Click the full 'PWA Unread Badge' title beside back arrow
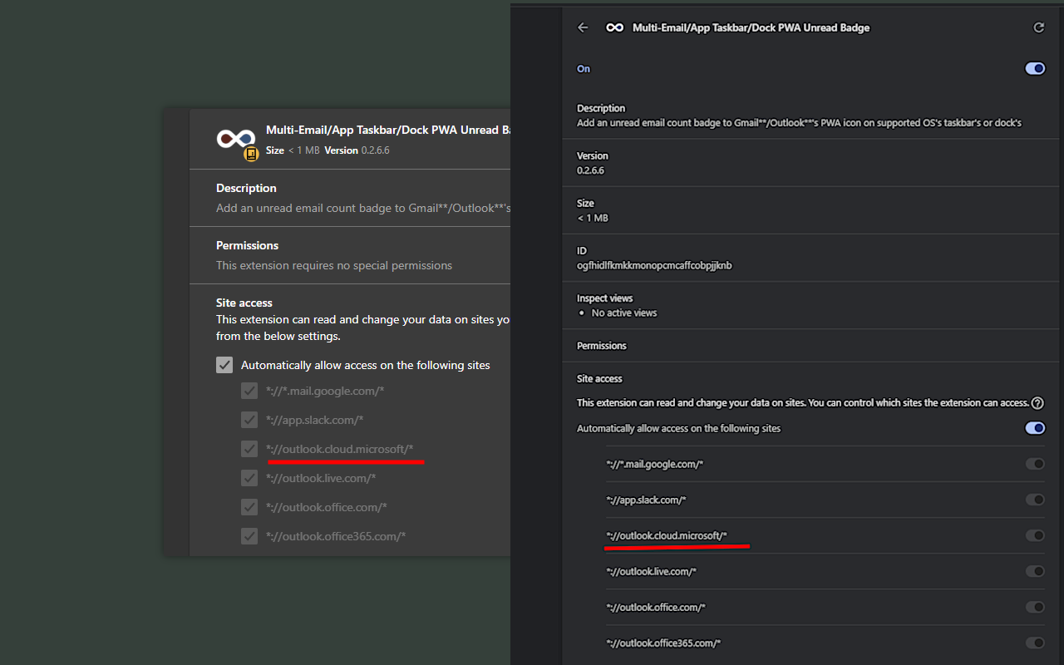The width and height of the screenshot is (1064, 665). tap(751, 27)
